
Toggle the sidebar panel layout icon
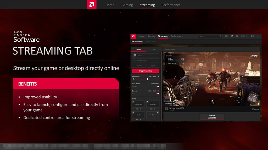coord(253,36)
